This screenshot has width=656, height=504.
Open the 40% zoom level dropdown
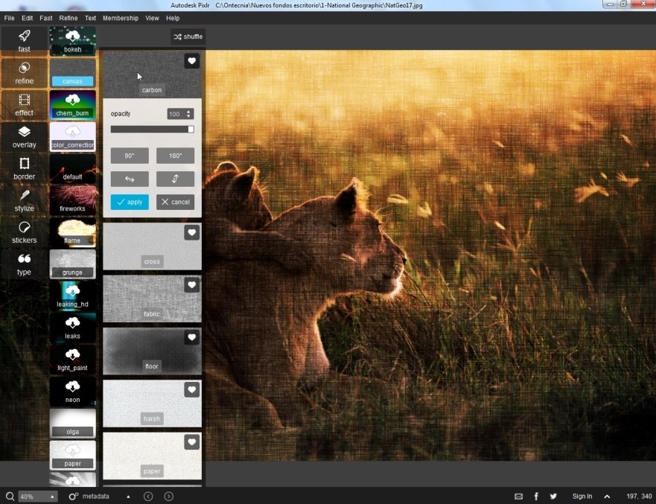click(38, 497)
